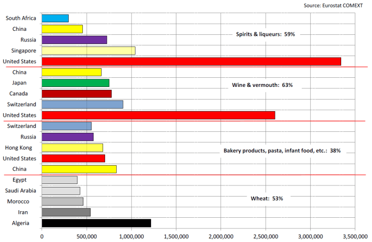Click the "Wheat: 53%" label

pyautogui.click(x=266, y=199)
